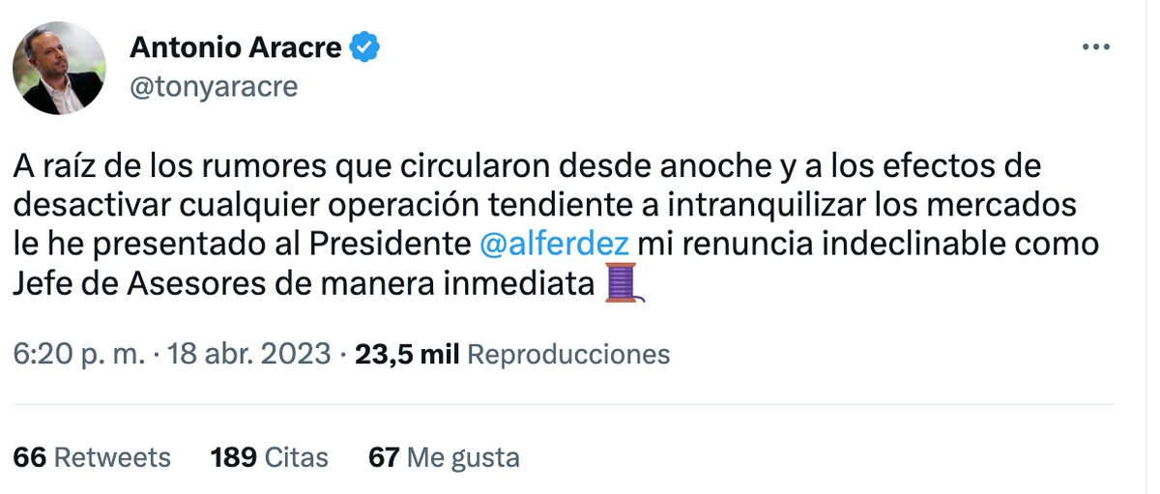Click the thread spool emoji
Image resolution: width=1160 pixels, height=494 pixels.
pyautogui.click(x=624, y=284)
